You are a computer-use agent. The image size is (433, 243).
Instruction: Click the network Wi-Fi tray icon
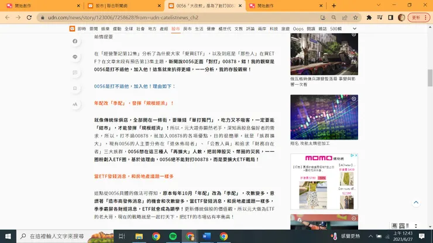click(387, 237)
